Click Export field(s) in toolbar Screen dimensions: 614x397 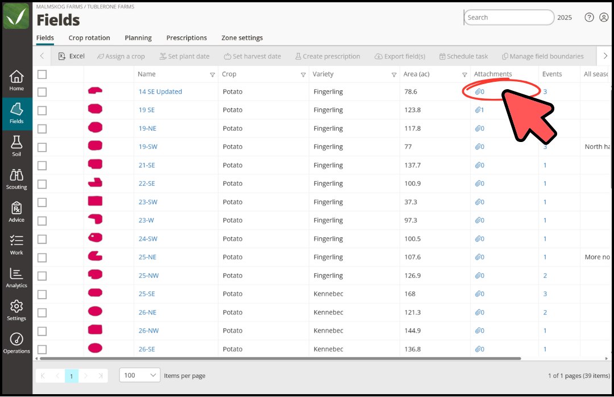[x=400, y=56]
